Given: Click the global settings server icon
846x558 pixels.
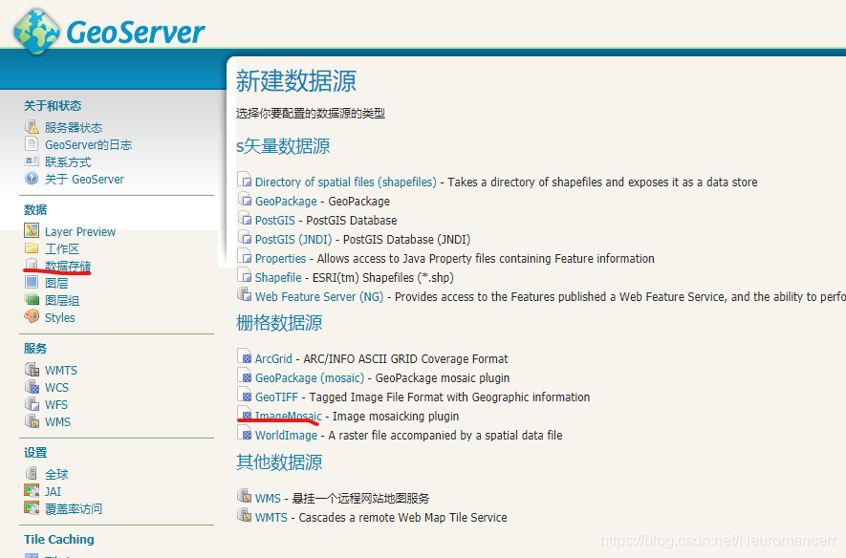Looking at the screenshot, I should click(x=32, y=473).
